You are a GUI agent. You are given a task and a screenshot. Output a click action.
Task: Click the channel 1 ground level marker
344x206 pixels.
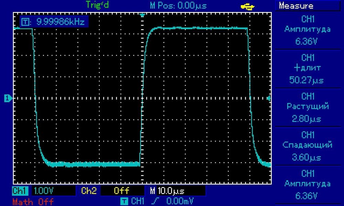(8, 99)
